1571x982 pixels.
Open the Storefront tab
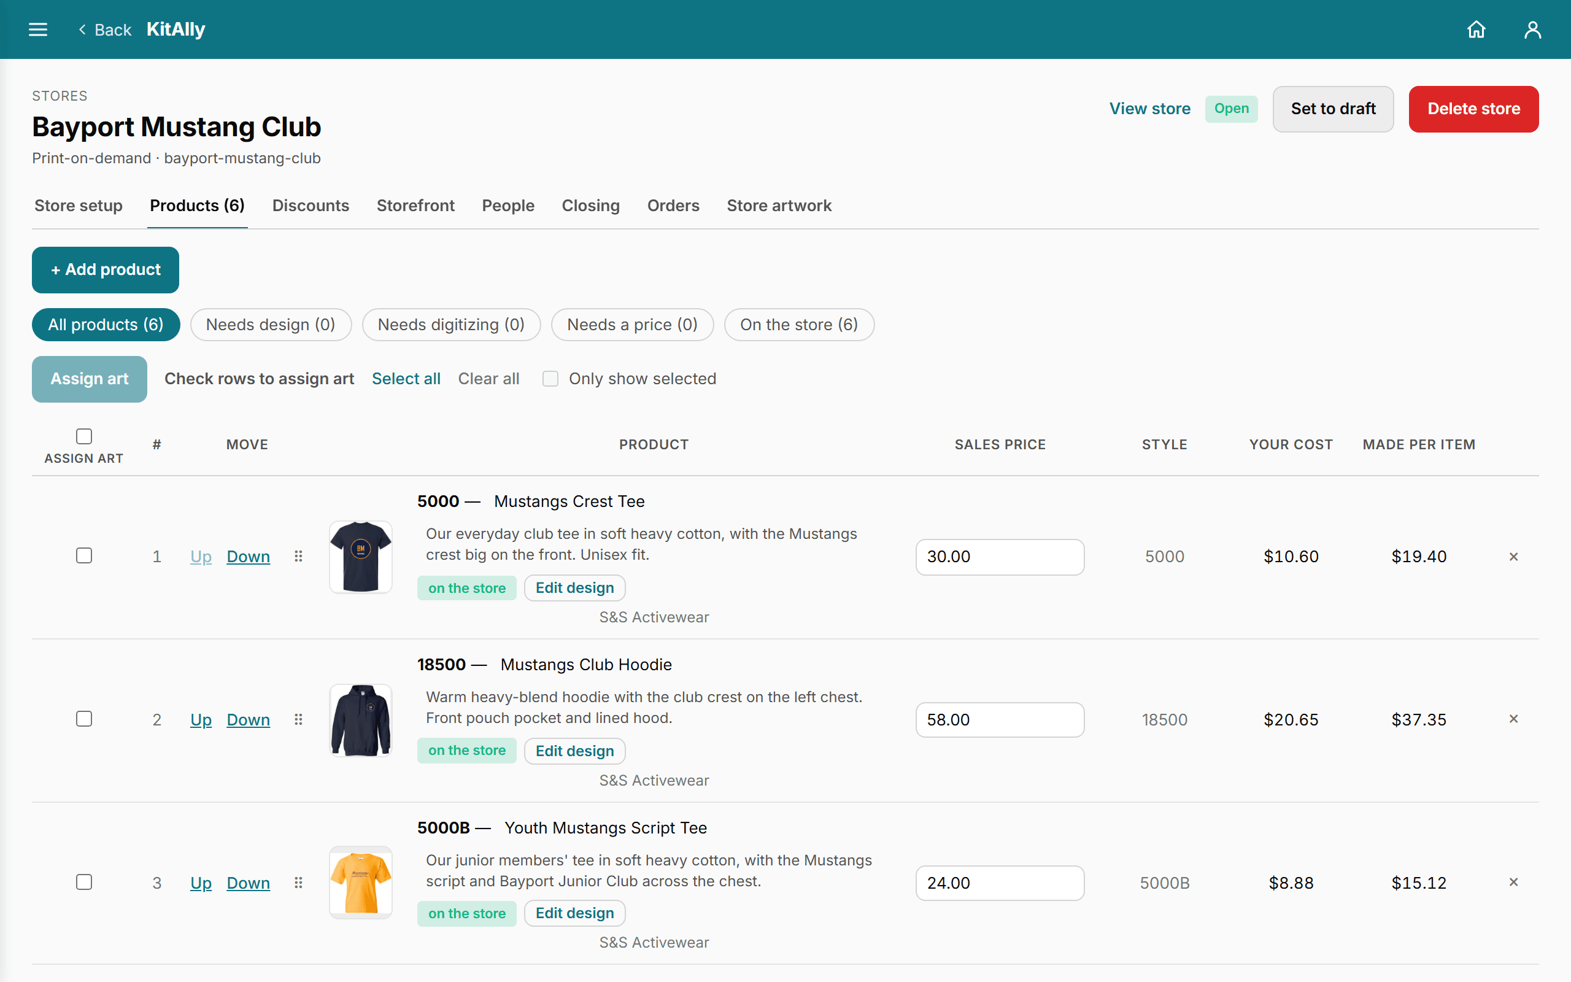(x=415, y=205)
